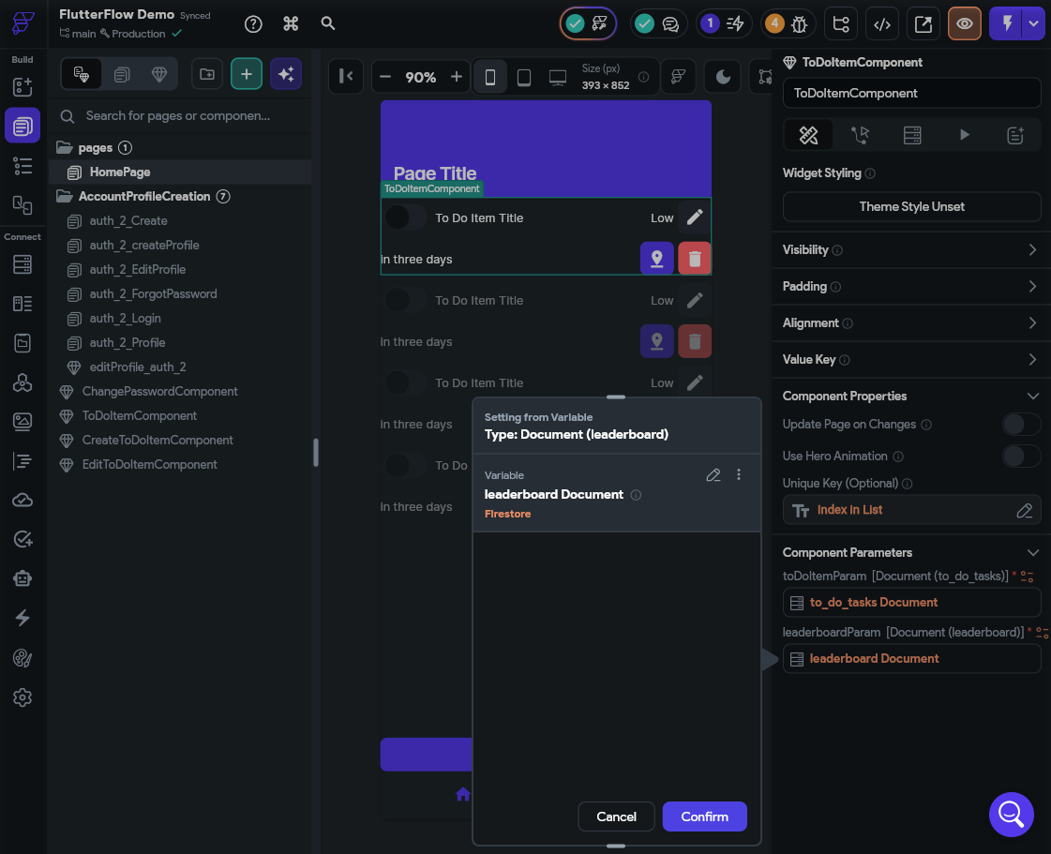Open three-dot menu for variable
This screenshot has height=854, width=1051.
pos(739,474)
